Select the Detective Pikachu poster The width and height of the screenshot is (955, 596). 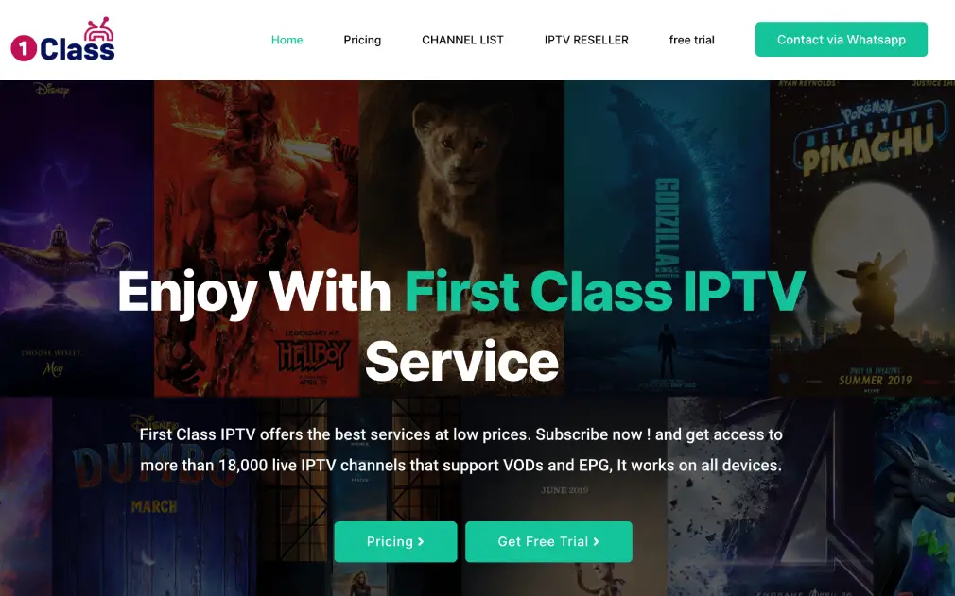pyautogui.click(x=862, y=238)
